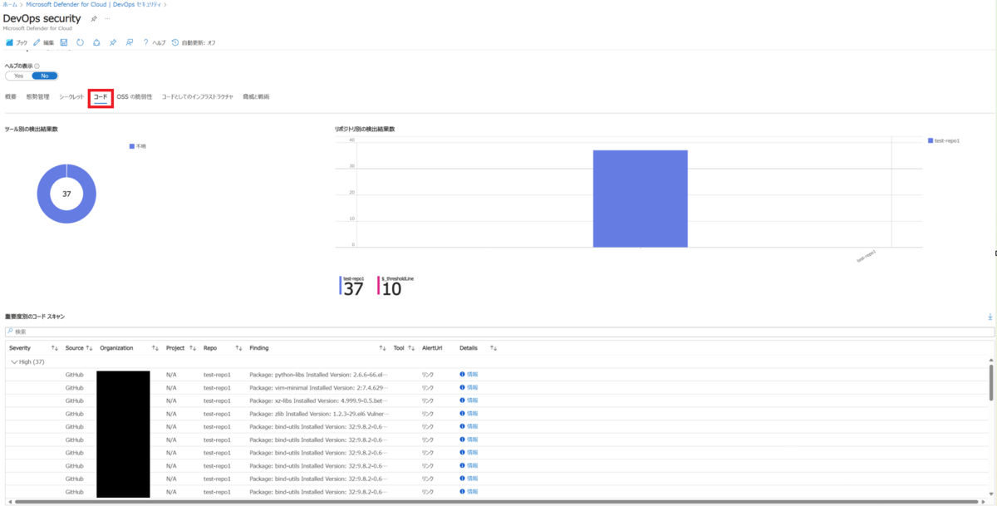Click GitHub source cell in python-libs row

75,375
